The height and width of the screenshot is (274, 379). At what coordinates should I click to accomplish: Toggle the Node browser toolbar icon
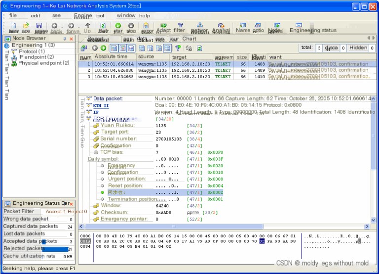[x=277, y=25]
